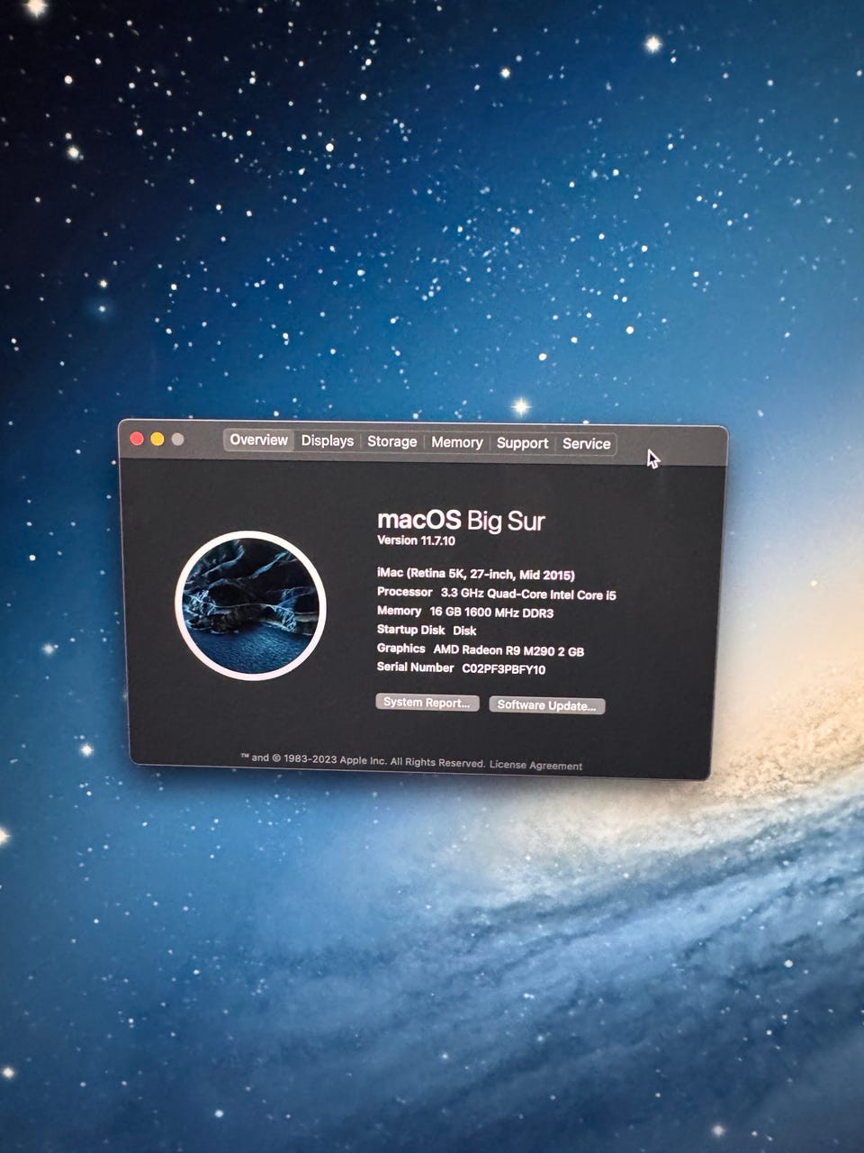Switch to the Overview tab

coord(258,440)
